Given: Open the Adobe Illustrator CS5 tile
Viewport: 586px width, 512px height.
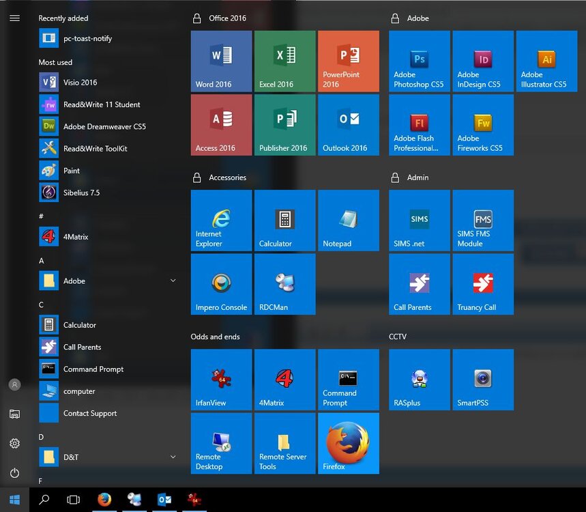Looking at the screenshot, I should (546, 61).
